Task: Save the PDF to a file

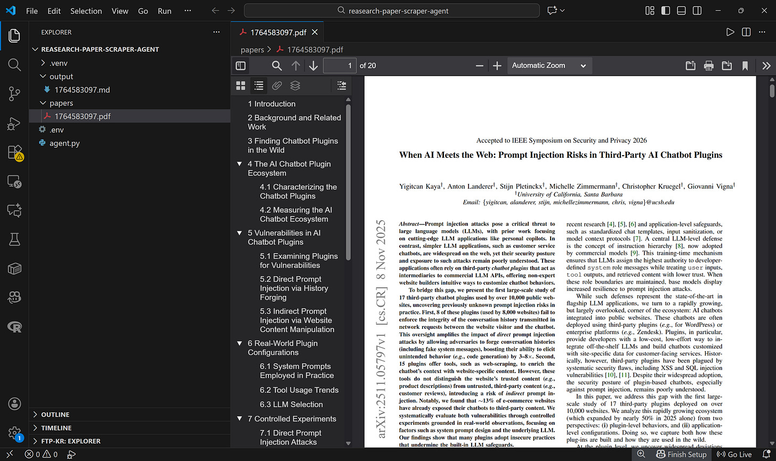Action: (x=726, y=65)
